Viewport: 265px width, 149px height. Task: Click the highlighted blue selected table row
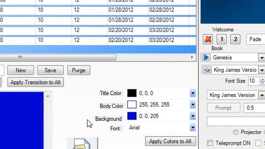coord(98,49)
